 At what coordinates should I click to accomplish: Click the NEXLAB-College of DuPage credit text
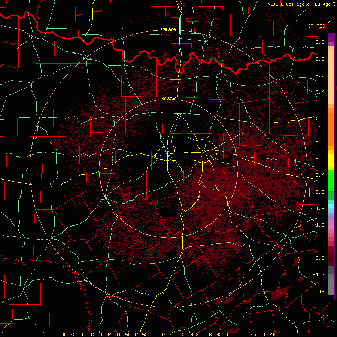coord(299,4)
